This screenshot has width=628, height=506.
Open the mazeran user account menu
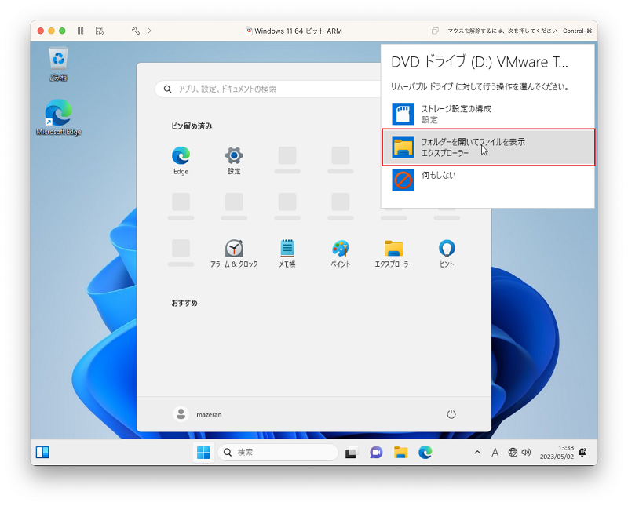coord(198,414)
